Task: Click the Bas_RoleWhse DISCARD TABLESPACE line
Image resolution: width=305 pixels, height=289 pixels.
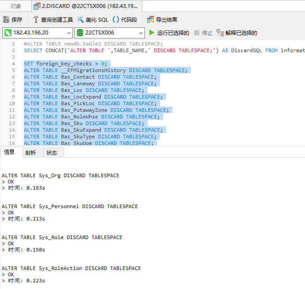Action: [x=91, y=117]
